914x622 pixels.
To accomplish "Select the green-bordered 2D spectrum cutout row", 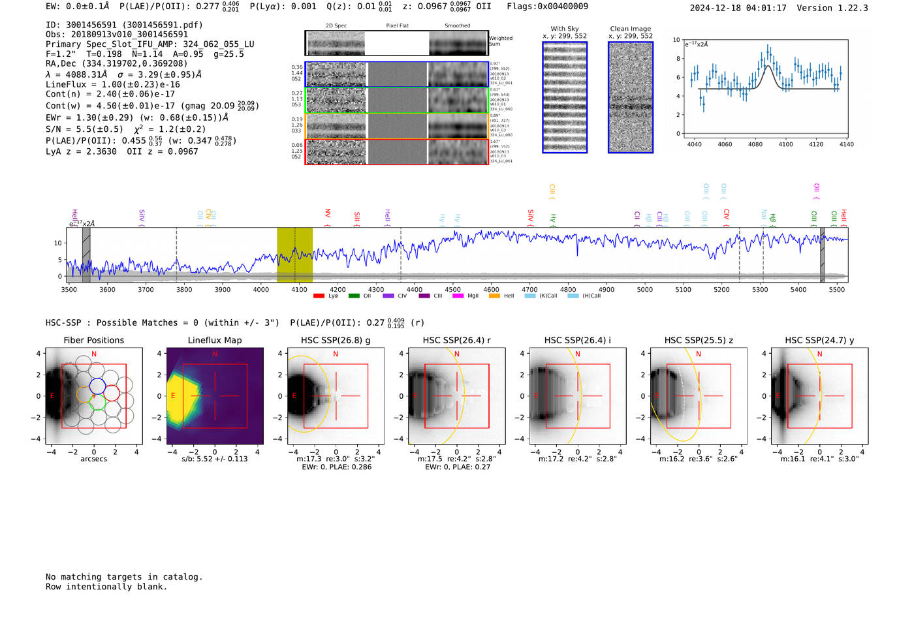I will 397,101.
